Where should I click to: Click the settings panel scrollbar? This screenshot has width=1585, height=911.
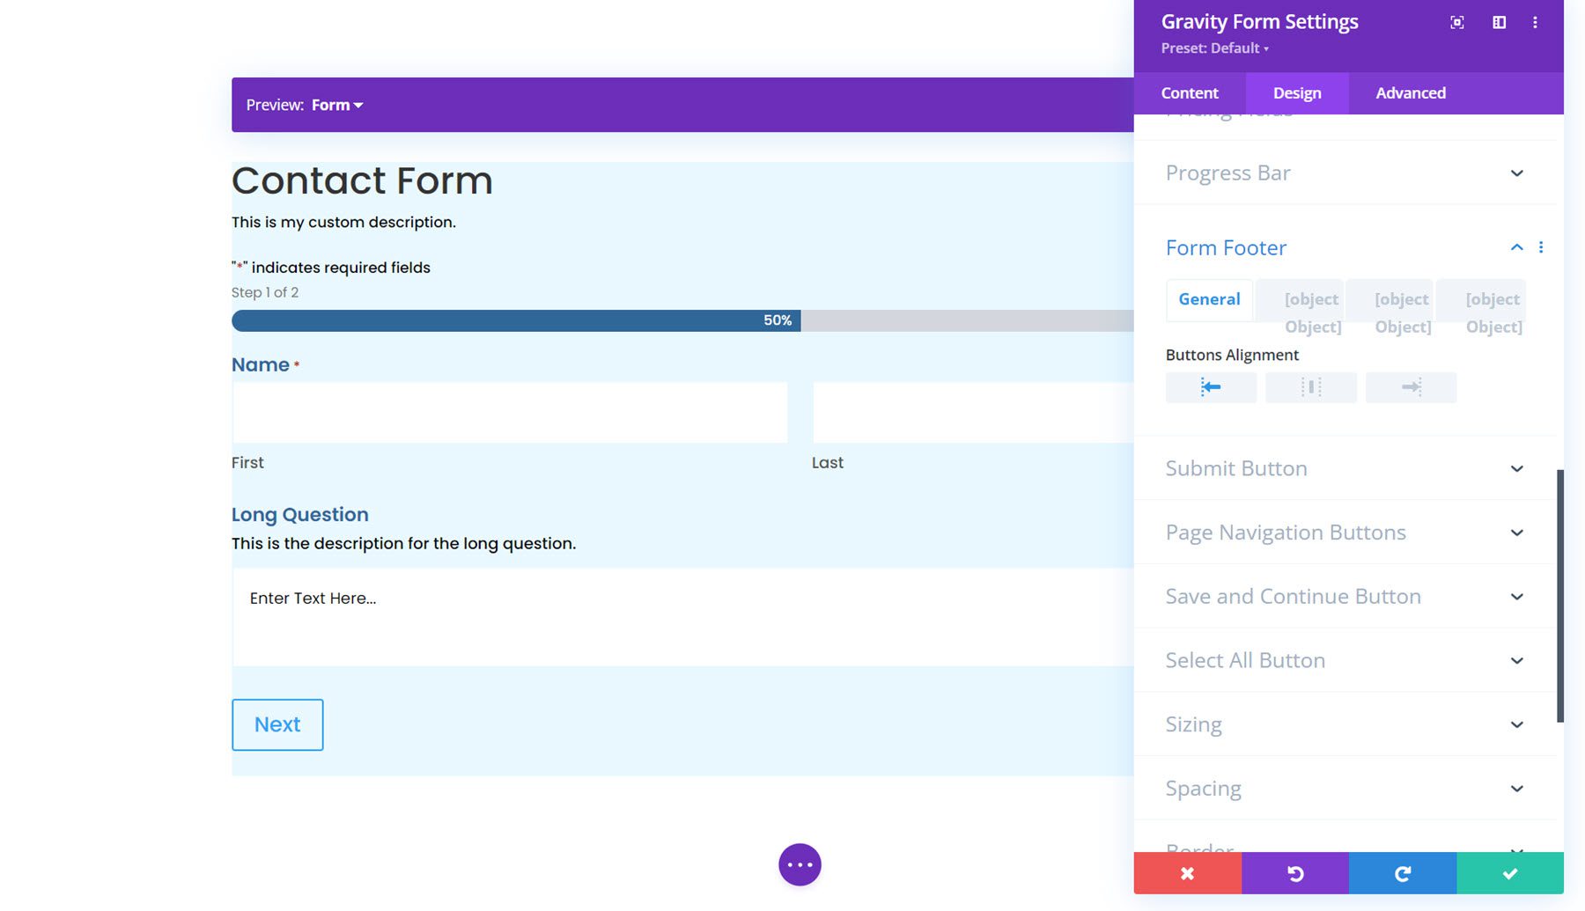[1560, 596]
